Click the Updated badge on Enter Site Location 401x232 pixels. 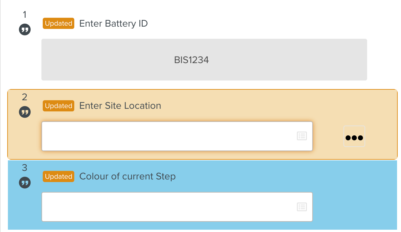pyautogui.click(x=59, y=106)
